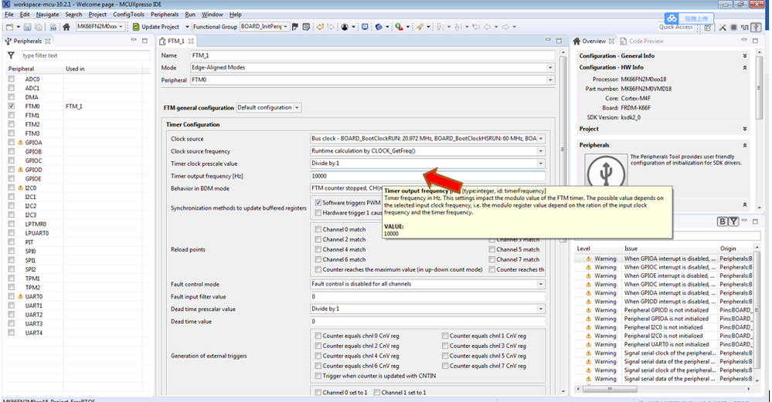Click the flag icon next to functional group
Viewport: 772px width, 402px height.
tap(295, 27)
